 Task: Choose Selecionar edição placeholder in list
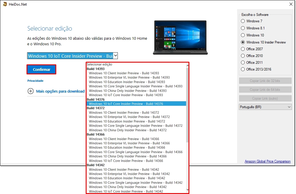[136, 64]
